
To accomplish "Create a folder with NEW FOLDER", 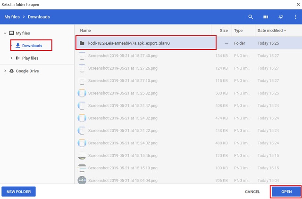I will pos(18,191).
